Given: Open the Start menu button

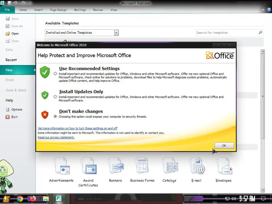Looking at the screenshot, I should [x=6, y=199].
